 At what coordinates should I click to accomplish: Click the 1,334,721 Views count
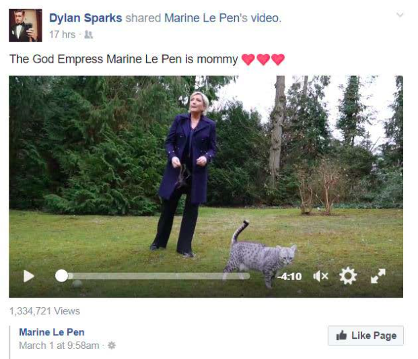44,311
